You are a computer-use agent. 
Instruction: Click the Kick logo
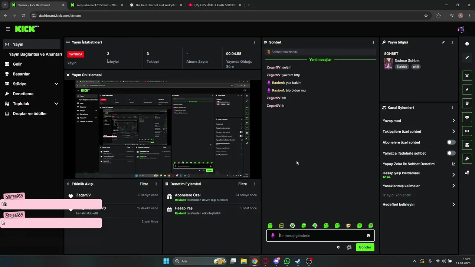coord(27,29)
